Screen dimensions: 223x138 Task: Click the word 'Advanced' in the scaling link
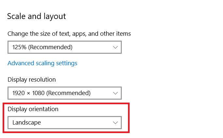(x=21, y=63)
